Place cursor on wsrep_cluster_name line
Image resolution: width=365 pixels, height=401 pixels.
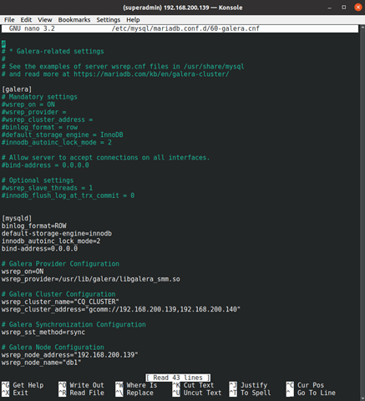point(60,302)
